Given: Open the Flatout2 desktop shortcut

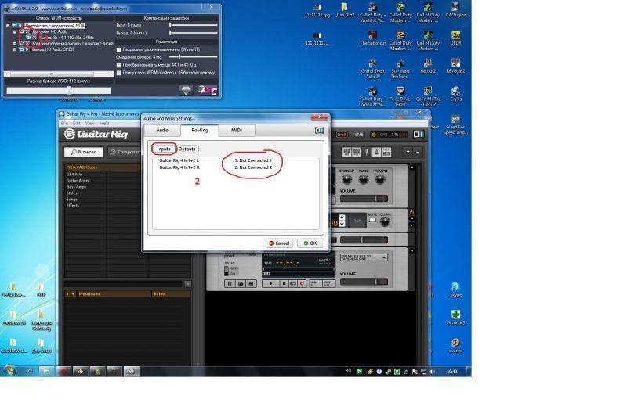Looking at the screenshot, I should click(428, 61).
